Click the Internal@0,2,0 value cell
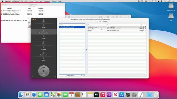177x99 pixels. 111,27
